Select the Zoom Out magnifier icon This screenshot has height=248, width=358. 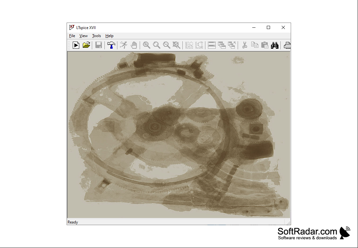[x=167, y=45]
